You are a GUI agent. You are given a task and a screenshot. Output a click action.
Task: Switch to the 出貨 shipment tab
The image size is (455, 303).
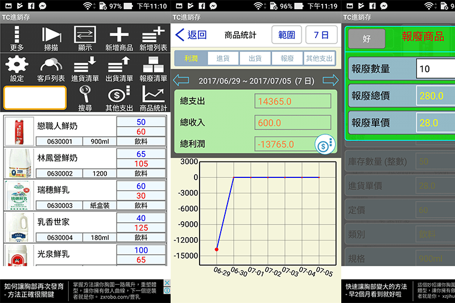tap(255, 59)
